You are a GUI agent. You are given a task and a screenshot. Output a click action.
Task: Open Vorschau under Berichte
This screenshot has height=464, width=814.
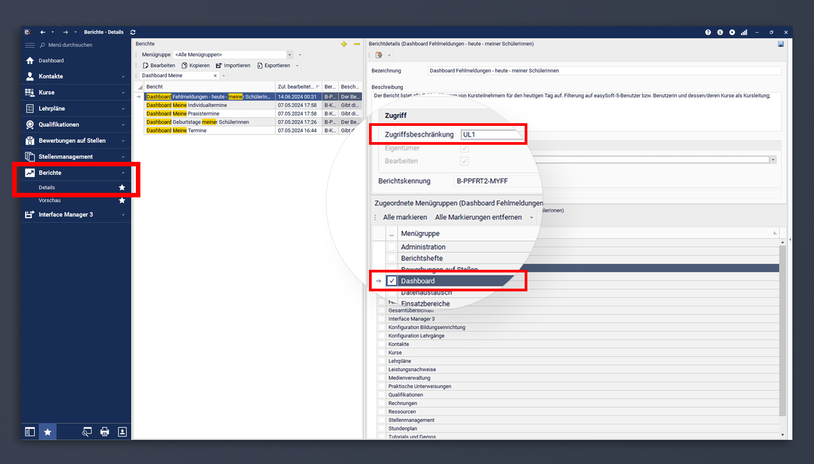tap(49, 201)
